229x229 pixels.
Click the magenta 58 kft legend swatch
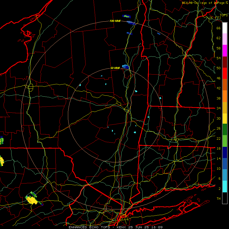point(225,51)
